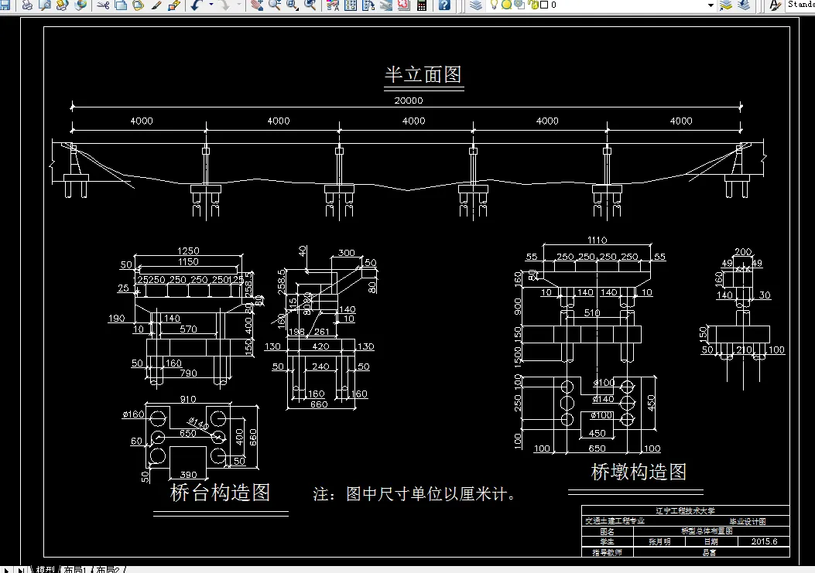
Task: Activate the Zoom Realtime tool
Action: point(273,6)
